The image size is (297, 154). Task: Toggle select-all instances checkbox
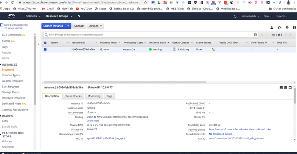pyautogui.click(x=45, y=43)
